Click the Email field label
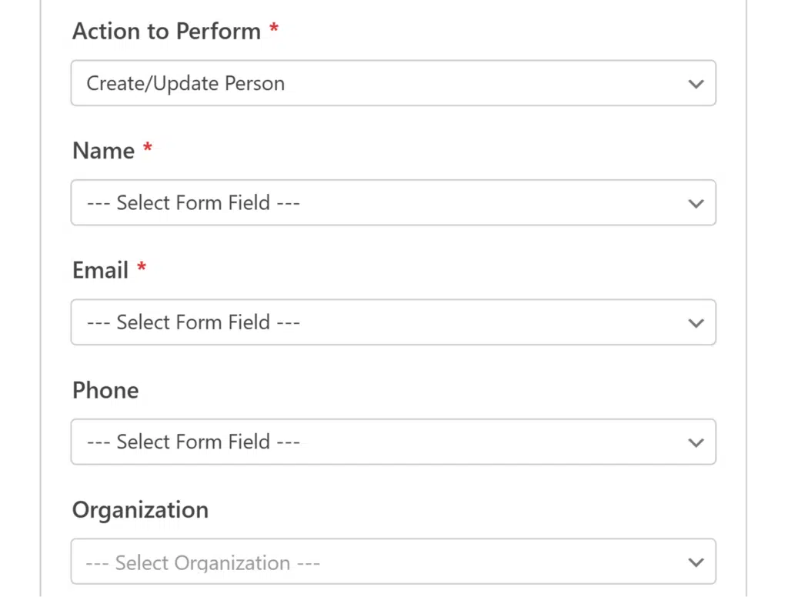 101,270
